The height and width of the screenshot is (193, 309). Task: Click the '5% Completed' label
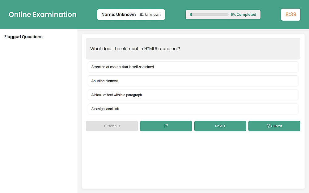243,15
